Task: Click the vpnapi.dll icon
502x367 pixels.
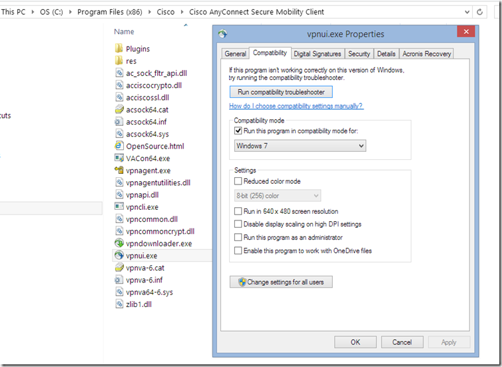Action: (119, 194)
